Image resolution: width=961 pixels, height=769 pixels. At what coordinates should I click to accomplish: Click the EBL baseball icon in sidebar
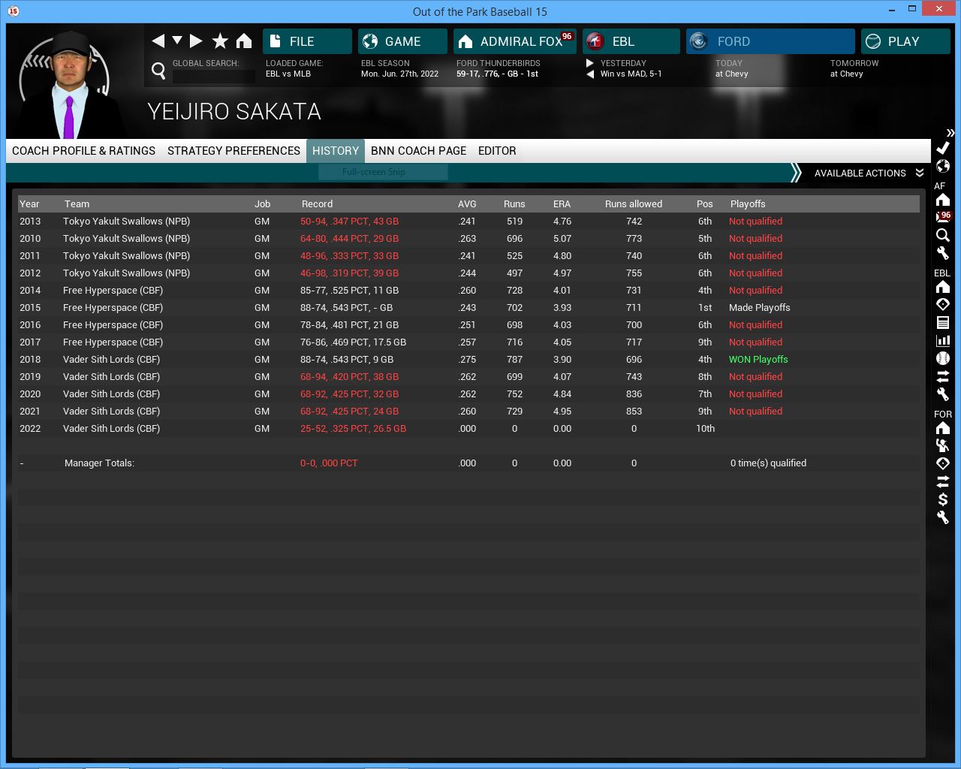(x=943, y=358)
